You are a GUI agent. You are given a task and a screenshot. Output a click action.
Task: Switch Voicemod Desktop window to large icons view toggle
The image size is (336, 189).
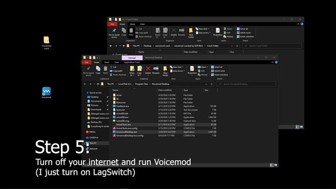point(276,165)
